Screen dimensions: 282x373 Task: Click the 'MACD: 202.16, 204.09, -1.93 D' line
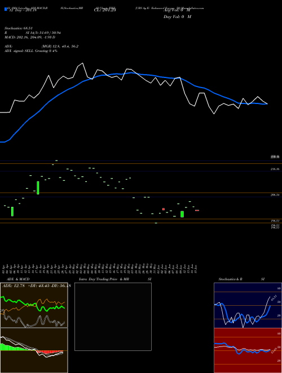click(x=30, y=37)
